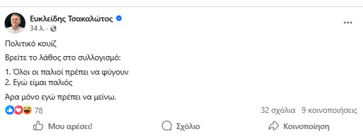Open Ευκλείδης Τσακαλώτος profile picture

[x=15, y=23]
